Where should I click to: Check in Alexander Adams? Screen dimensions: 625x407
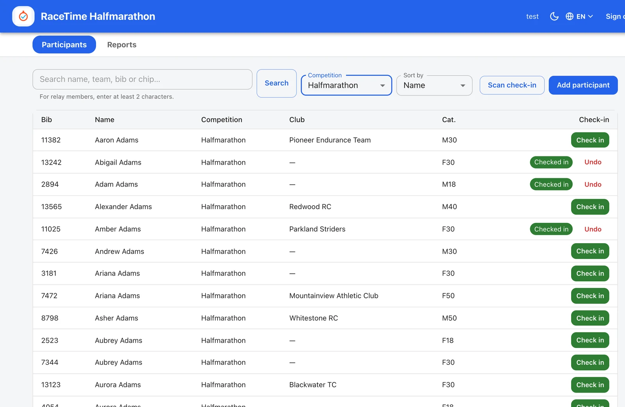click(x=590, y=207)
